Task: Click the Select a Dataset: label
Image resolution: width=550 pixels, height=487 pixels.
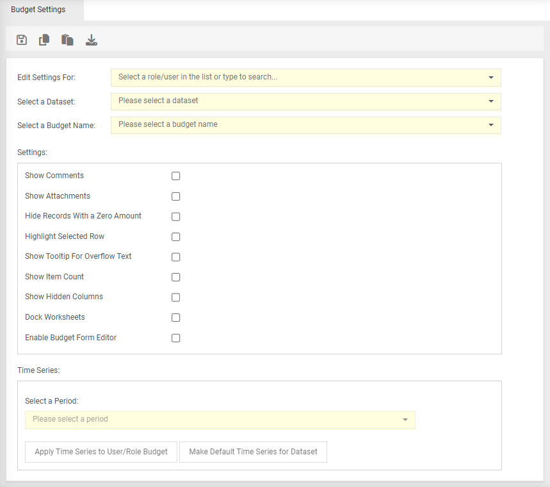Action: 46,102
